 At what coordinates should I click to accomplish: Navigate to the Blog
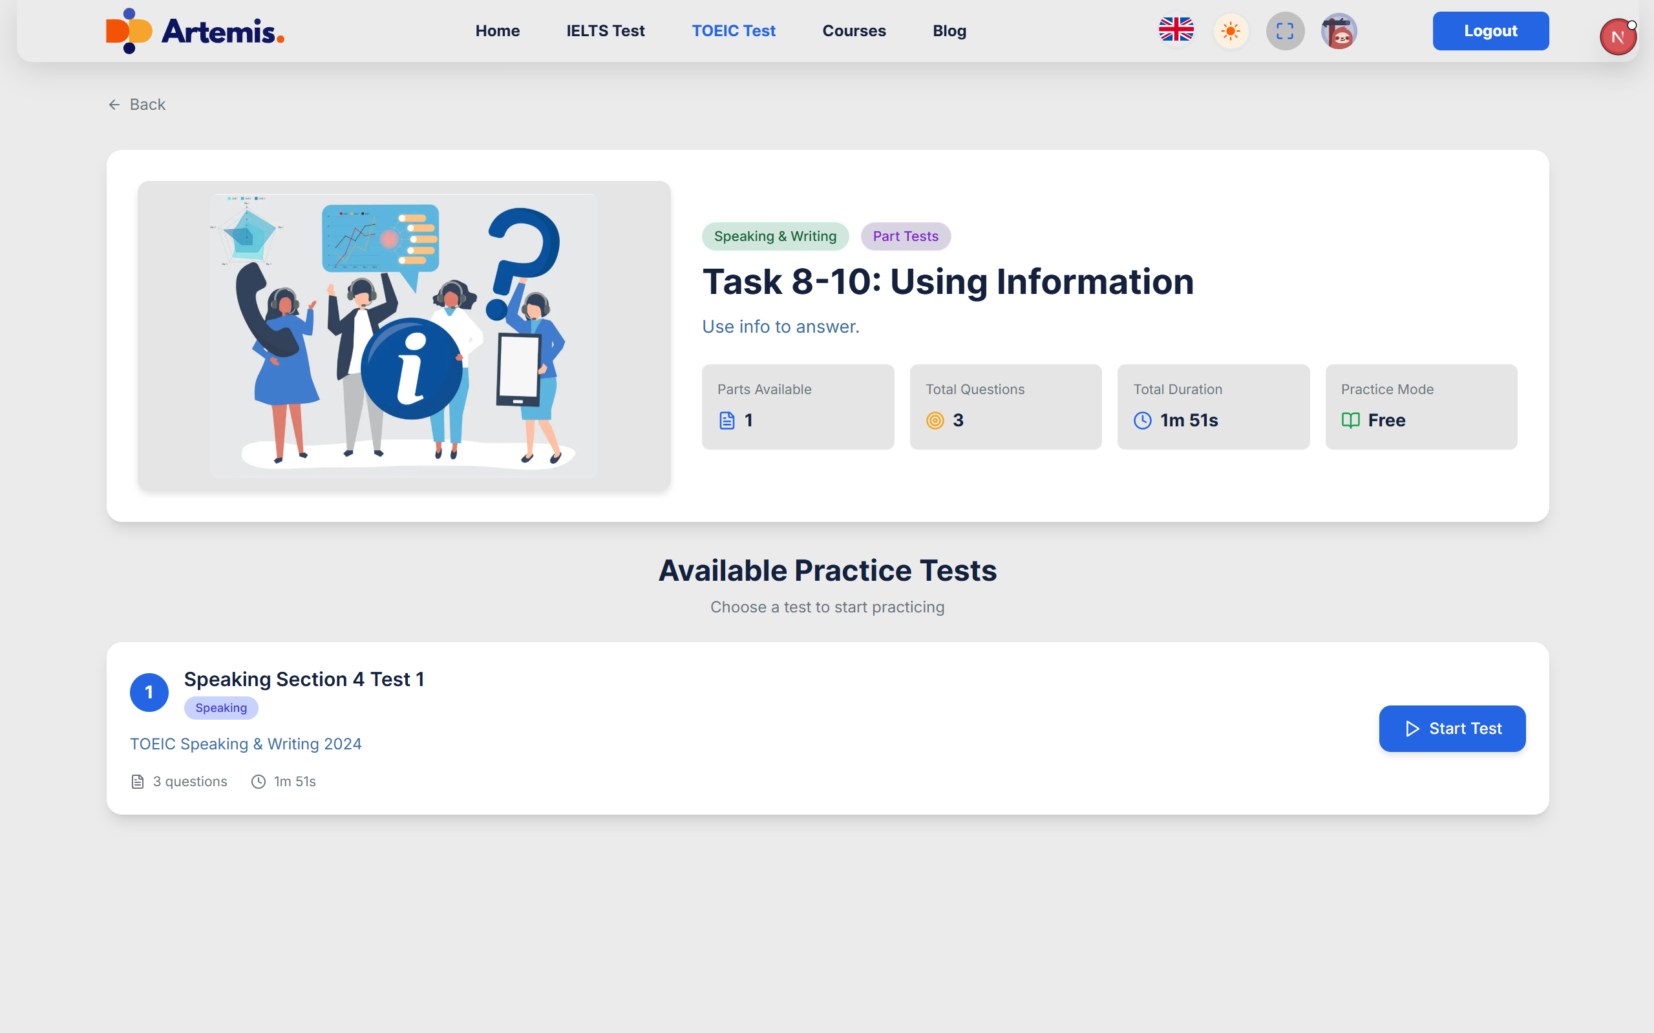pyautogui.click(x=949, y=31)
